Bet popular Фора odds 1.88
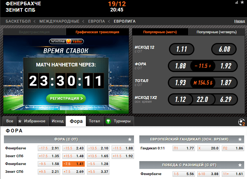Screen dimensions: 247x179 tap(180, 66)
